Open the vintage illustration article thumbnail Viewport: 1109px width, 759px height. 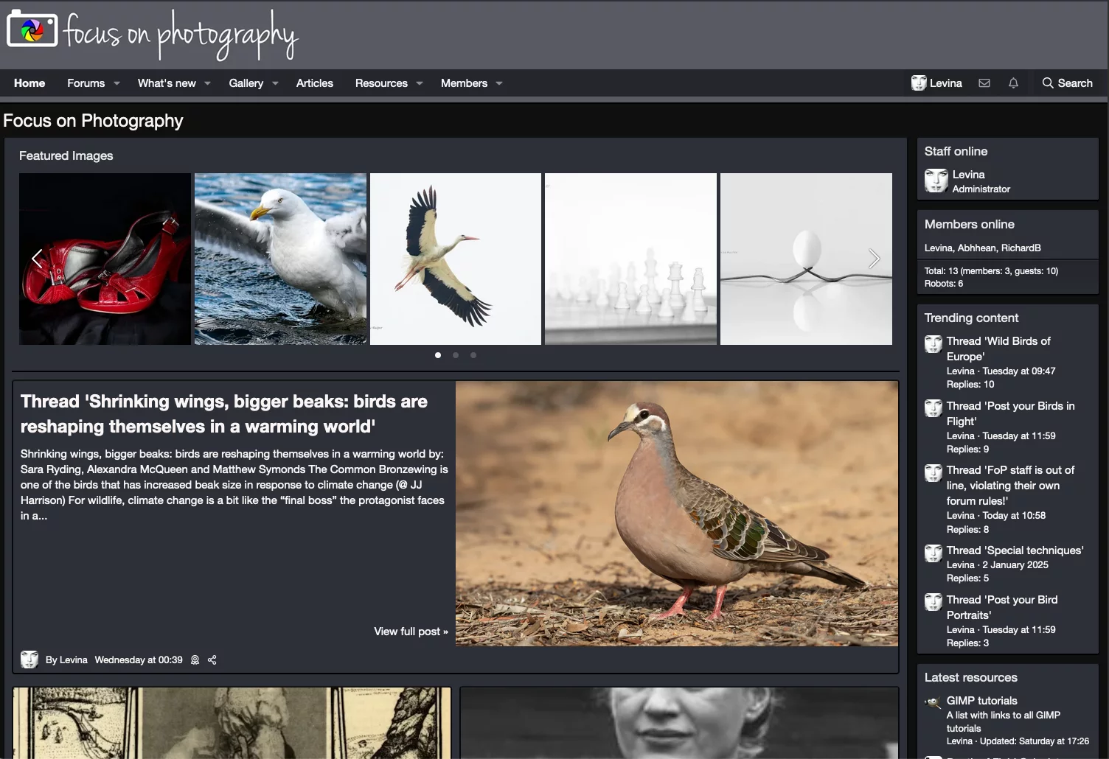[x=232, y=723]
